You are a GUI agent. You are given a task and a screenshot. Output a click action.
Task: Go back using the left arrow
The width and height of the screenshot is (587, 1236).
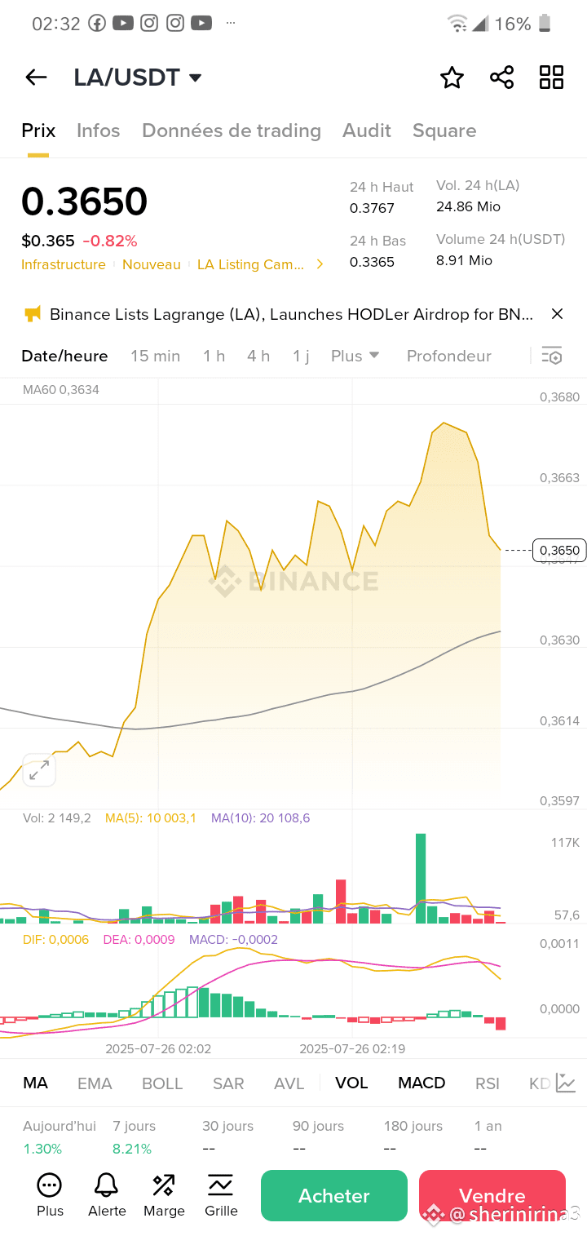pos(36,78)
